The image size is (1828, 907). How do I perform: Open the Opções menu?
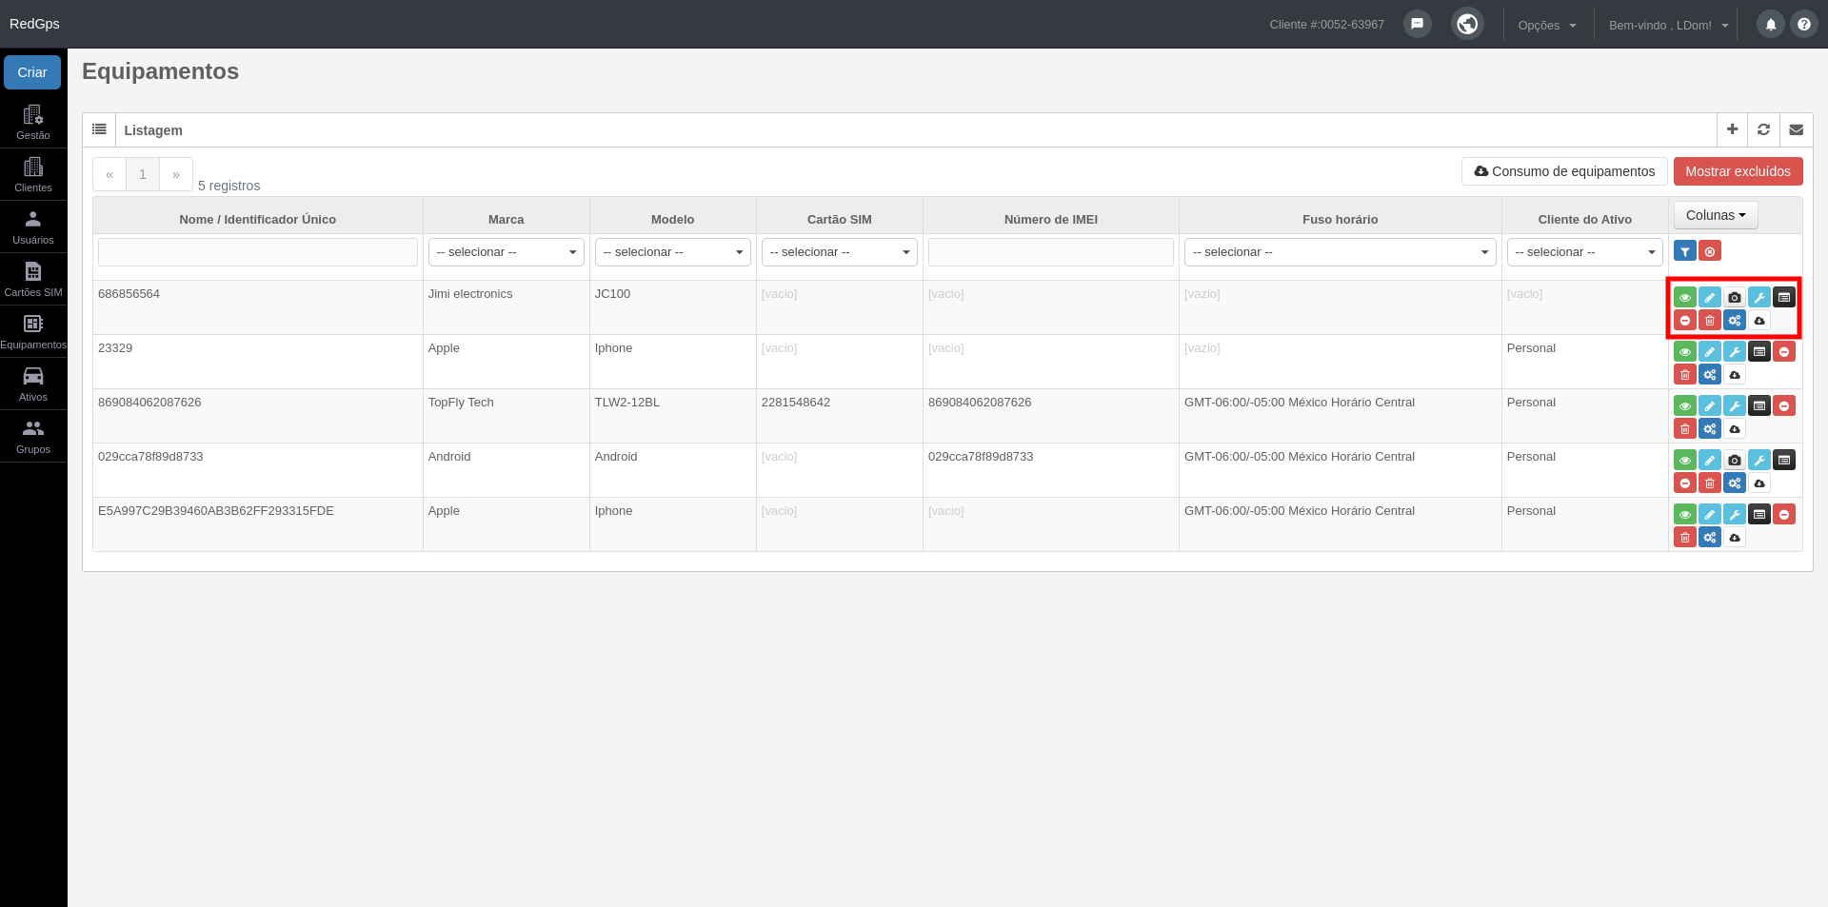point(1547,26)
